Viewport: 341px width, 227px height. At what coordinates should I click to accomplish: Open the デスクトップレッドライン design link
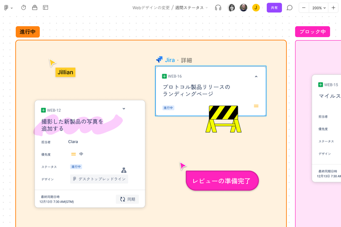[99, 179]
